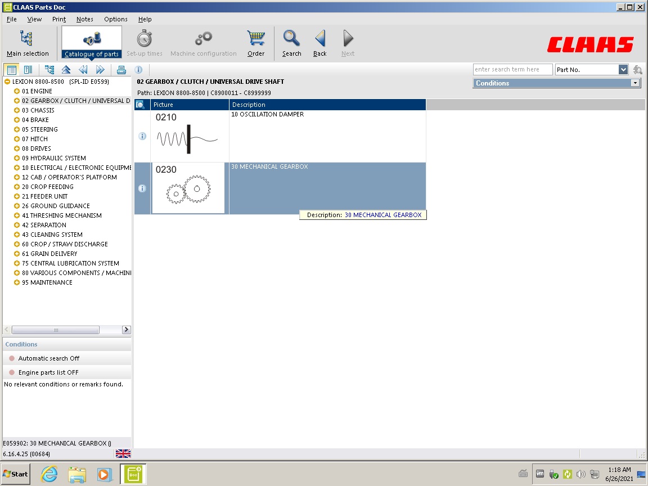The height and width of the screenshot is (486, 648).
Task: Start search with the binoculars icon
Action: (x=638, y=70)
